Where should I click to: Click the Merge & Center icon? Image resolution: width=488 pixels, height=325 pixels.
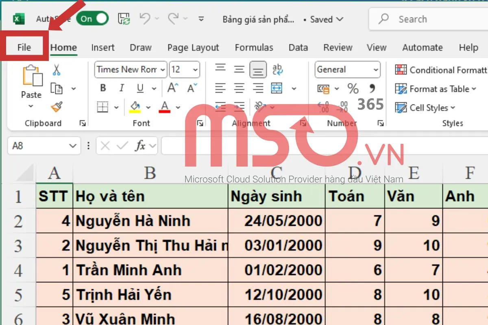coord(277,88)
